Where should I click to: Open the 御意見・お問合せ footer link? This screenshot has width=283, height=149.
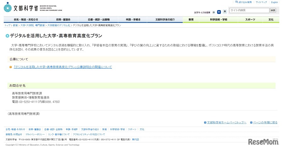(x=14, y=135)
